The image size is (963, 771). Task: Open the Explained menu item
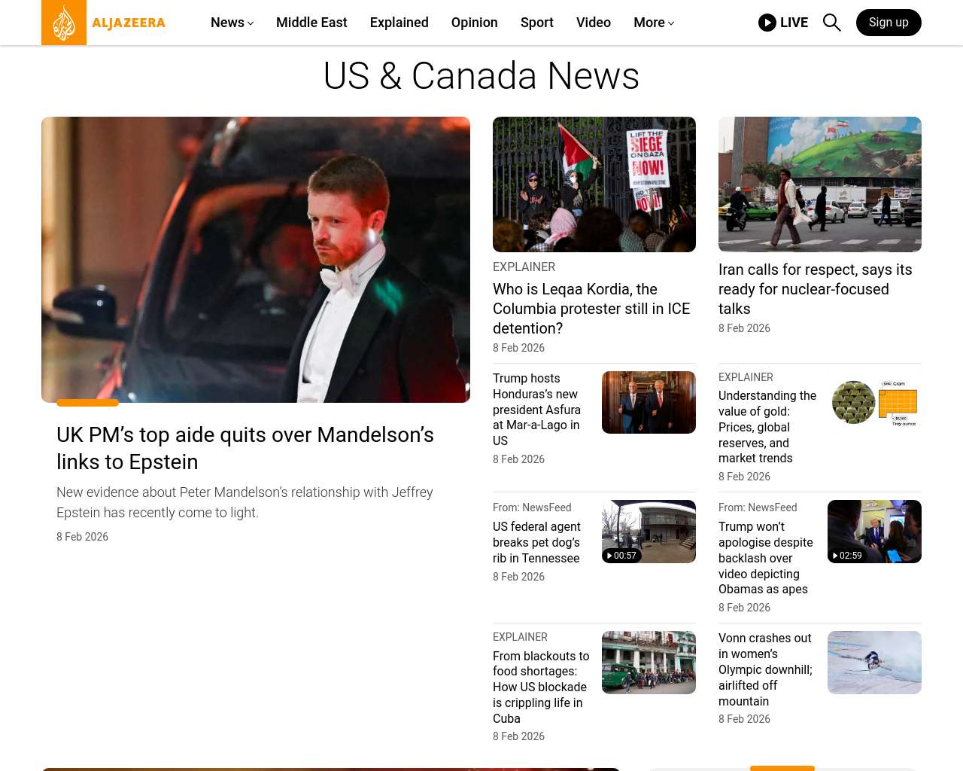[399, 23]
